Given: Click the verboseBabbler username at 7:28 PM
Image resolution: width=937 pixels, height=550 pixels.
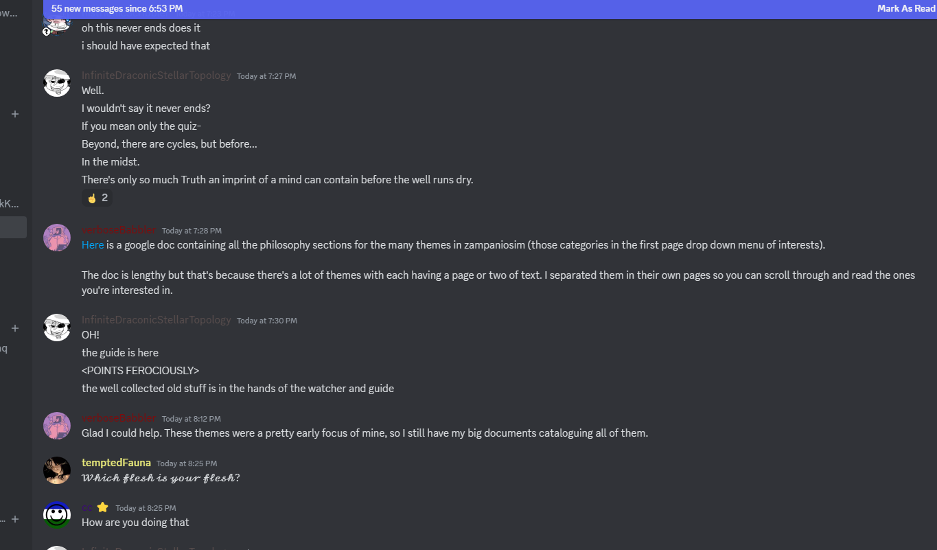Looking at the screenshot, I should 119,230.
